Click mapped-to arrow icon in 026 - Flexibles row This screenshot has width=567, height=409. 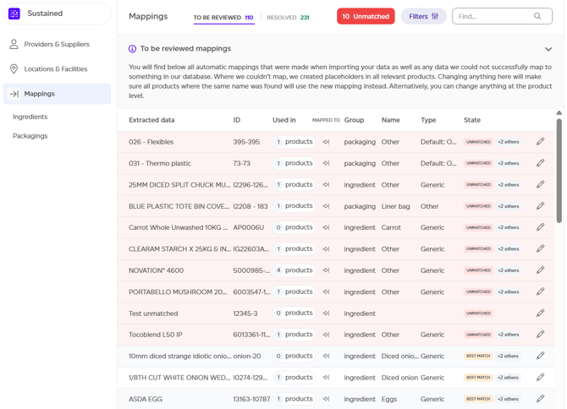tap(326, 142)
